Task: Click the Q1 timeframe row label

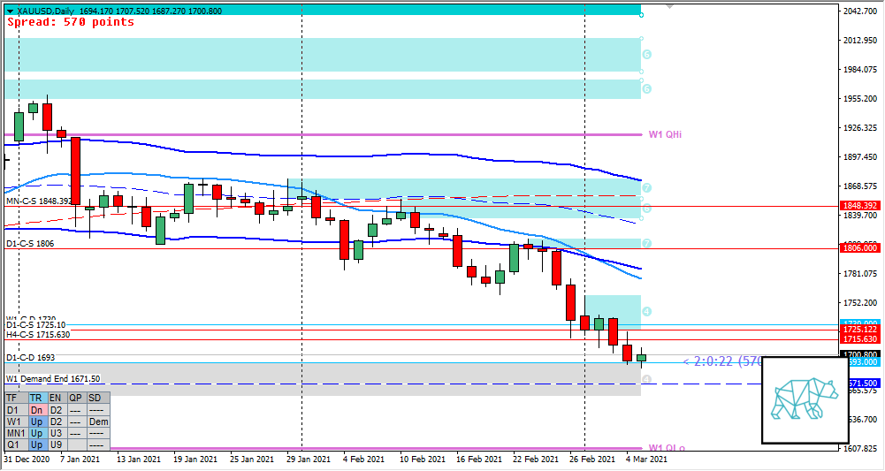Action: pyautogui.click(x=12, y=444)
